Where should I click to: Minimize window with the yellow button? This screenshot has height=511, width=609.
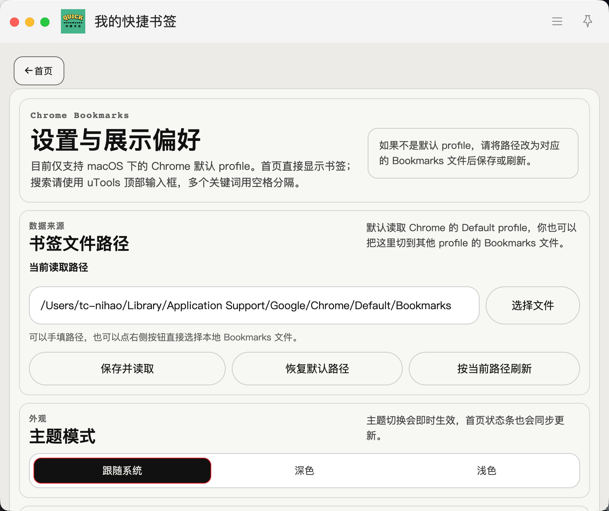point(30,22)
